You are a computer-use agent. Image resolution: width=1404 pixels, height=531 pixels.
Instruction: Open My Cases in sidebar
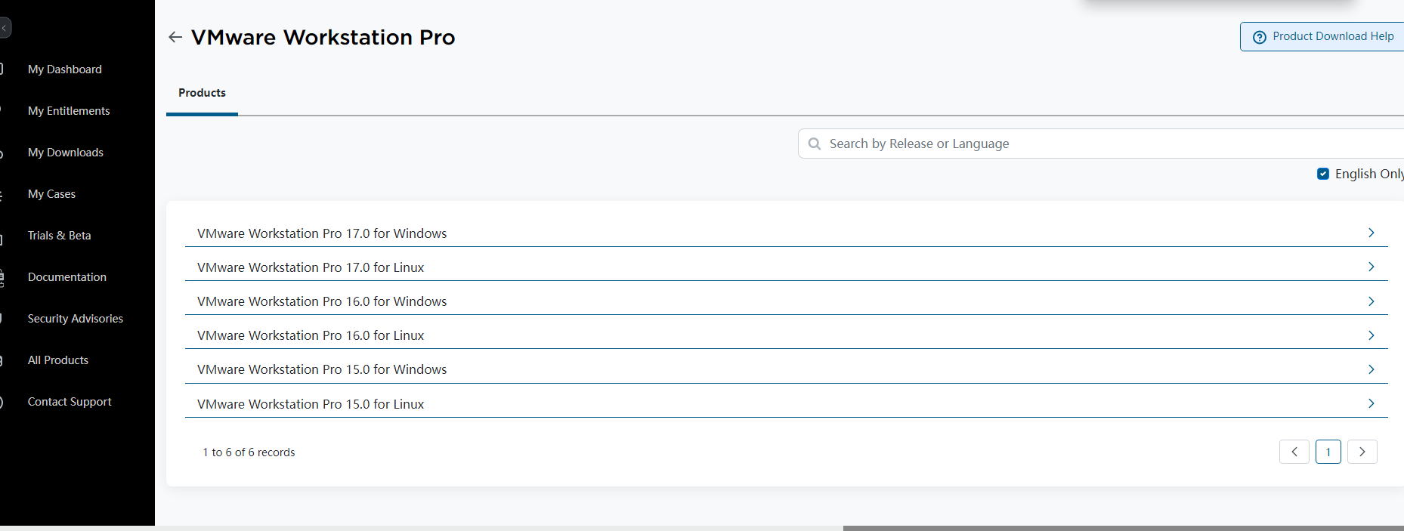click(x=51, y=194)
